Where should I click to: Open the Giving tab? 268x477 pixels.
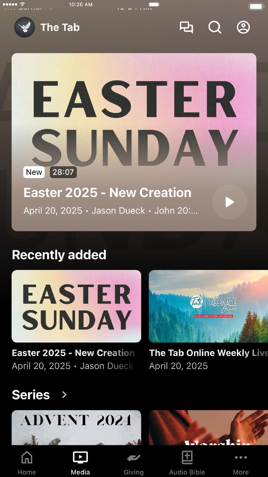point(134,463)
